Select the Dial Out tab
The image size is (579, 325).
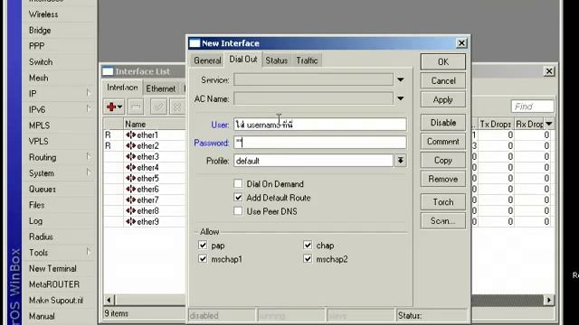click(243, 60)
